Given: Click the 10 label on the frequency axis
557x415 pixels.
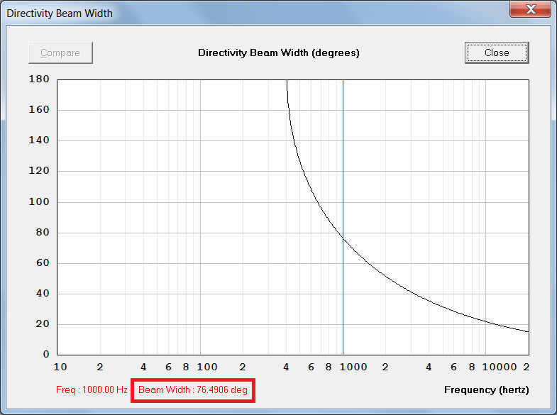Looking at the screenshot, I should coord(60,367).
